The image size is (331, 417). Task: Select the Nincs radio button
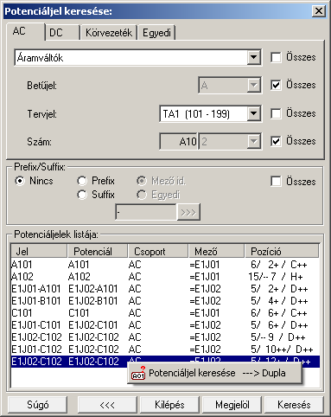point(20,181)
